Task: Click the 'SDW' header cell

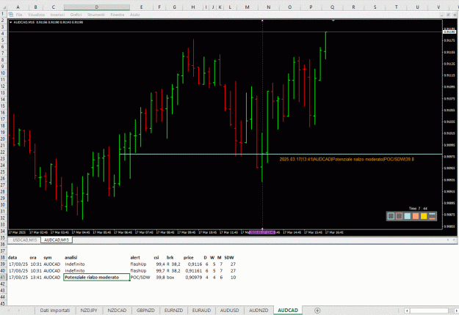Action: pyautogui.click(x=230, y=257)
